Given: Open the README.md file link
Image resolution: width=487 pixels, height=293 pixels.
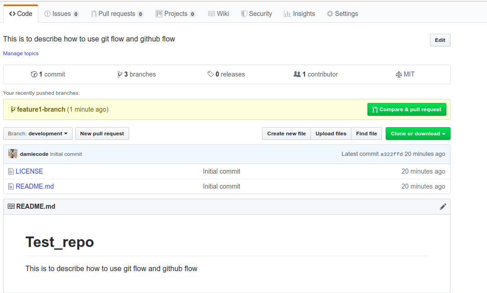Looking at the screenshot, I should click(x=34, y=186).
